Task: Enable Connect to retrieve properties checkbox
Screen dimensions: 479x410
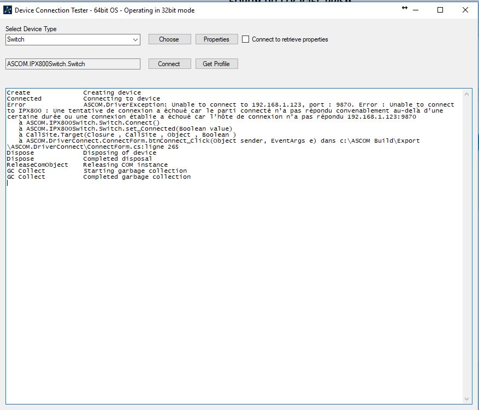Action: click(246, 39)
